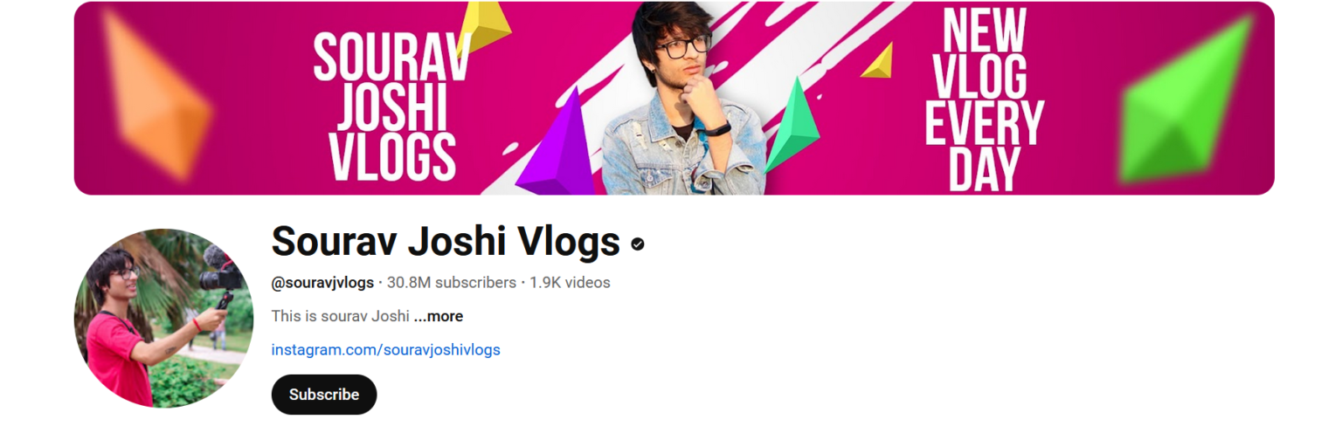
Task: Subscribe to Sourav Joshi Vlogs channel
Action: [324, 395]
